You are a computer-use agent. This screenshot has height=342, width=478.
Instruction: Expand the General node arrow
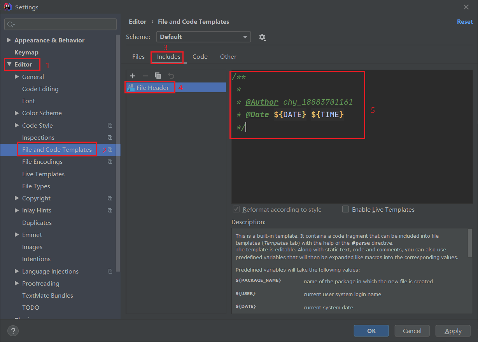coord(17,77)
